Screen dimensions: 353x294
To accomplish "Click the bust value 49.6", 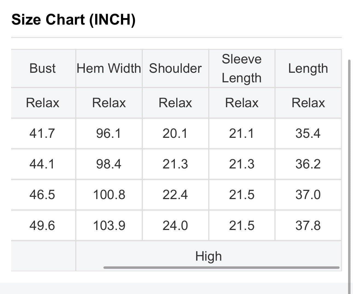I will point(42,226).
